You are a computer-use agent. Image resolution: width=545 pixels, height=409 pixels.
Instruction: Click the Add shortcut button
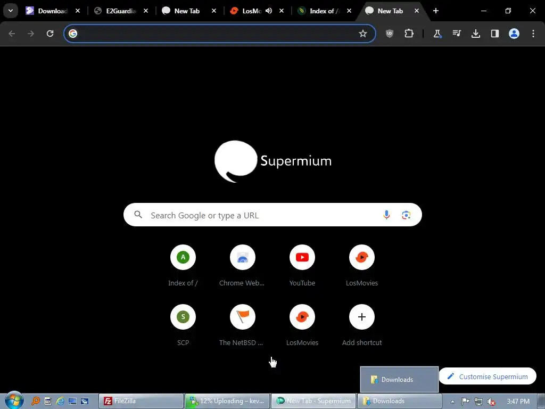(362, 325)
